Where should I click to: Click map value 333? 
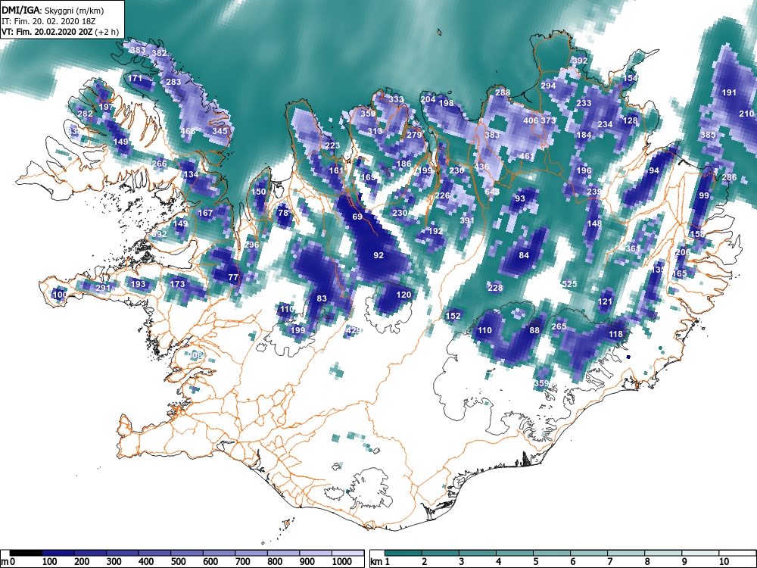pos(397,99)
